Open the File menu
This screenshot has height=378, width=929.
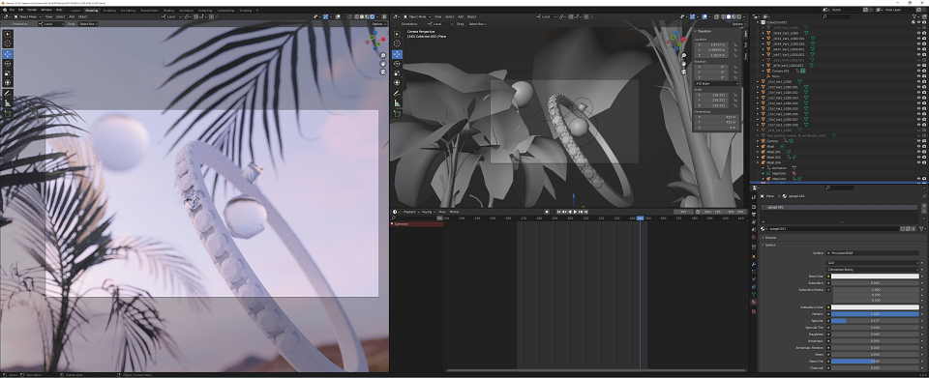point(12,10)
